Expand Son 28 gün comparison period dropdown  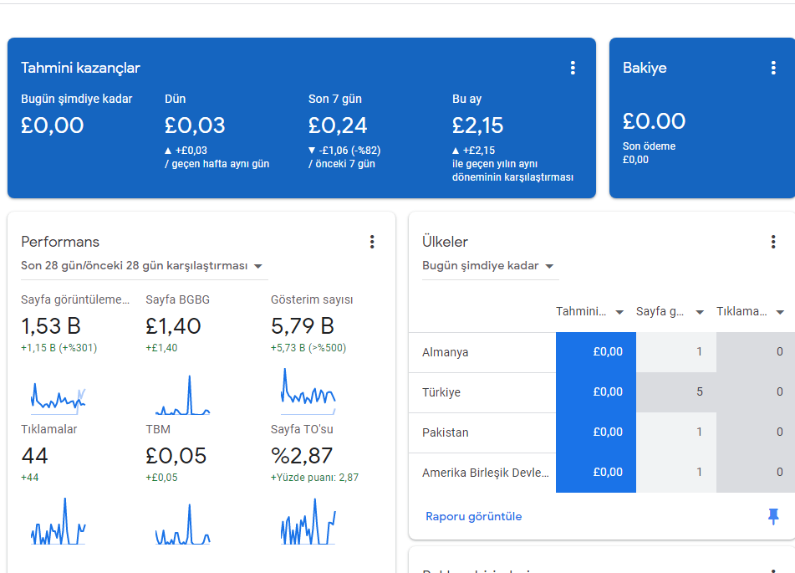[144, 266]
